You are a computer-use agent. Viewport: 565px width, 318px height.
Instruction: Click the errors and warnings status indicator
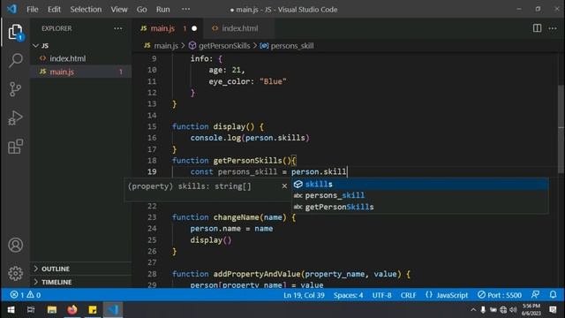(26, 295)
